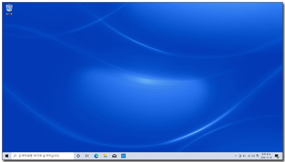The image size is (285, 162).
Task: Open the Action Center notifications icon
Action: [x=277, y=156]
